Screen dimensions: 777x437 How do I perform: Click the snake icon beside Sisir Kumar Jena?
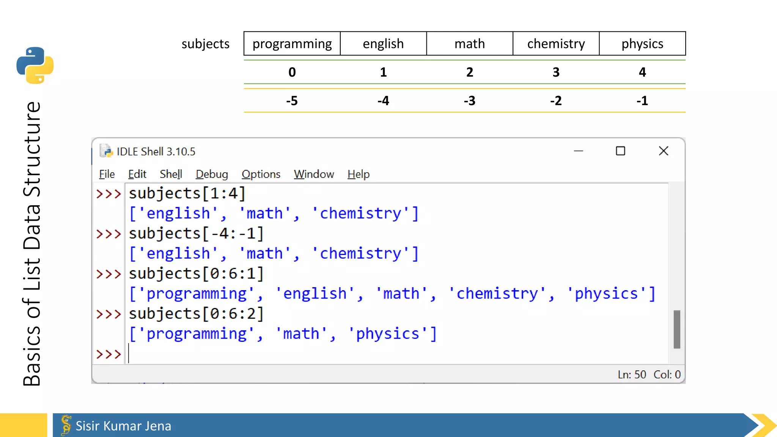point(66,425)
